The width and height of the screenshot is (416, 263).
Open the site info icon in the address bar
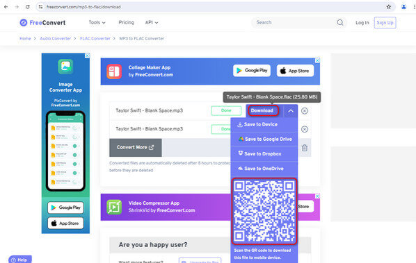coord(40,7)
